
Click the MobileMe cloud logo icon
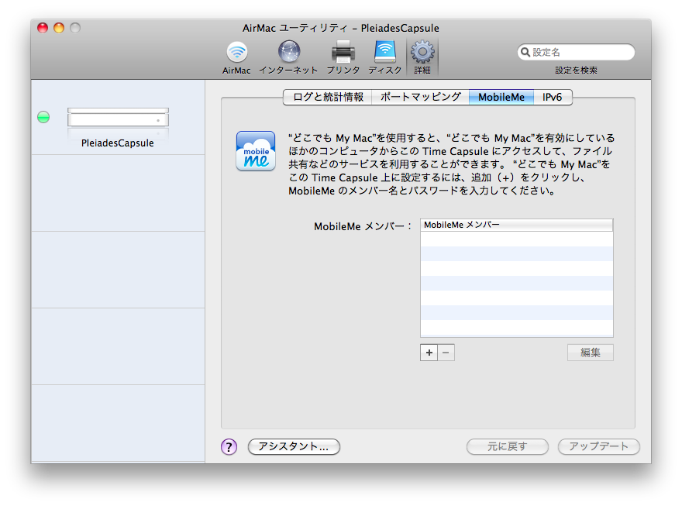(x=256, y=151)
